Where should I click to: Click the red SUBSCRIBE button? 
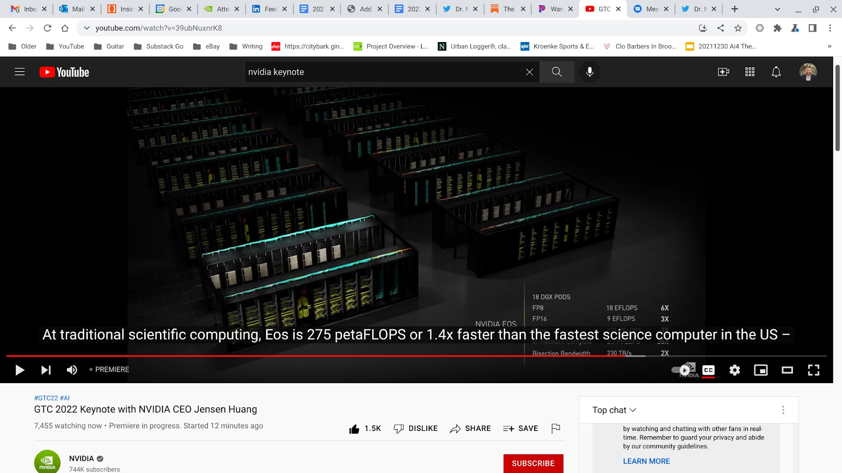tap(533, 464)
